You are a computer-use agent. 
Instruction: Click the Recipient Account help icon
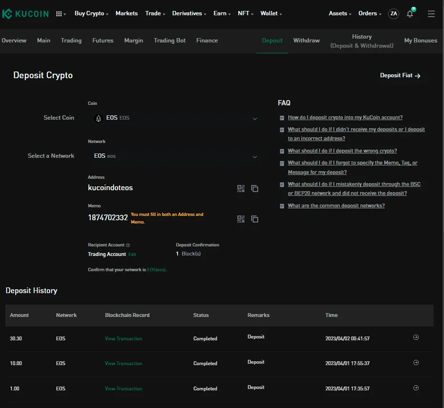click(x=128, y=245)
